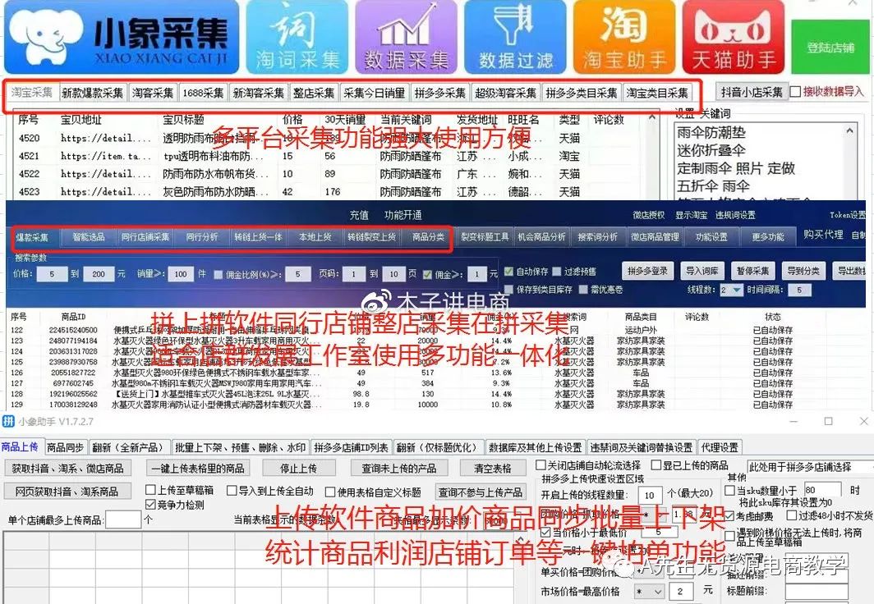The width and height of the screenshot is (874, 604).
Task: Open the 智能选品 tab
Action: pyautogui.click(x=89, y=237)
